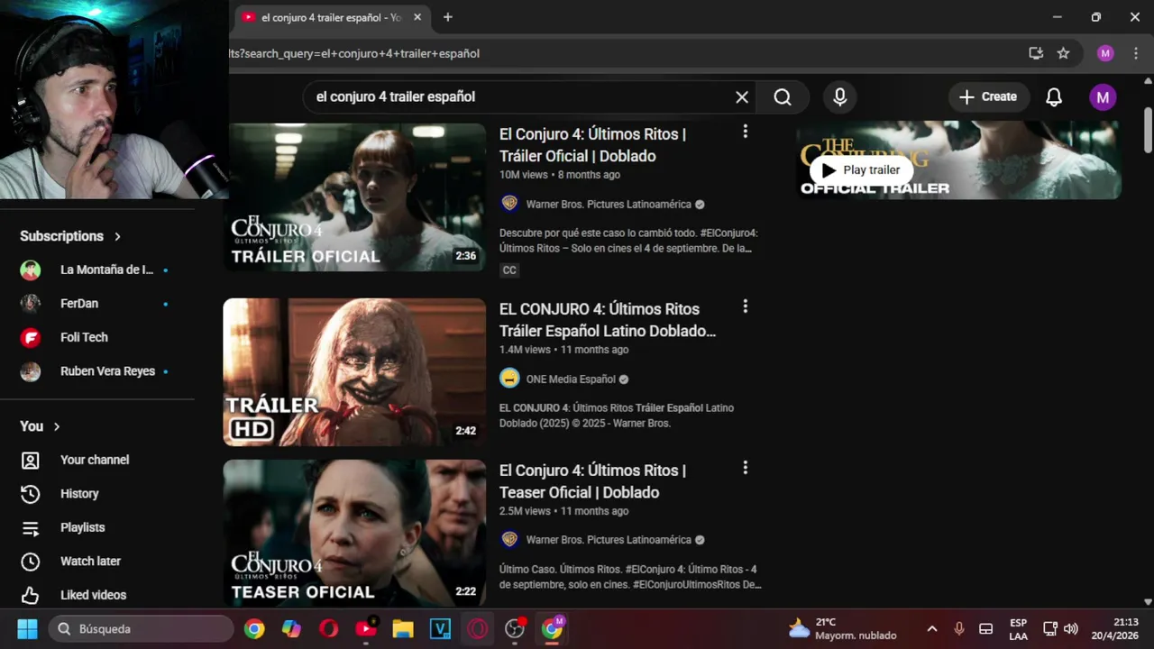Close the el conjuro 4 trailer tab
1154x649 pixels.
(417, 17)
